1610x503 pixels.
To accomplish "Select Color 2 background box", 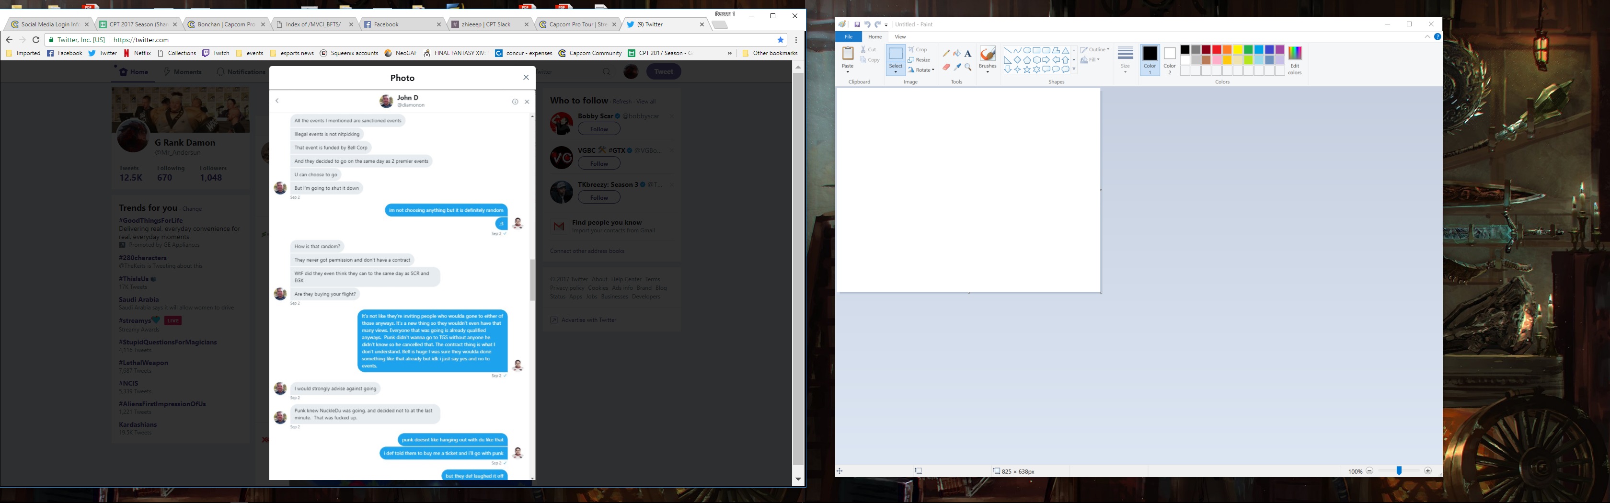I will coord(1169,60).
